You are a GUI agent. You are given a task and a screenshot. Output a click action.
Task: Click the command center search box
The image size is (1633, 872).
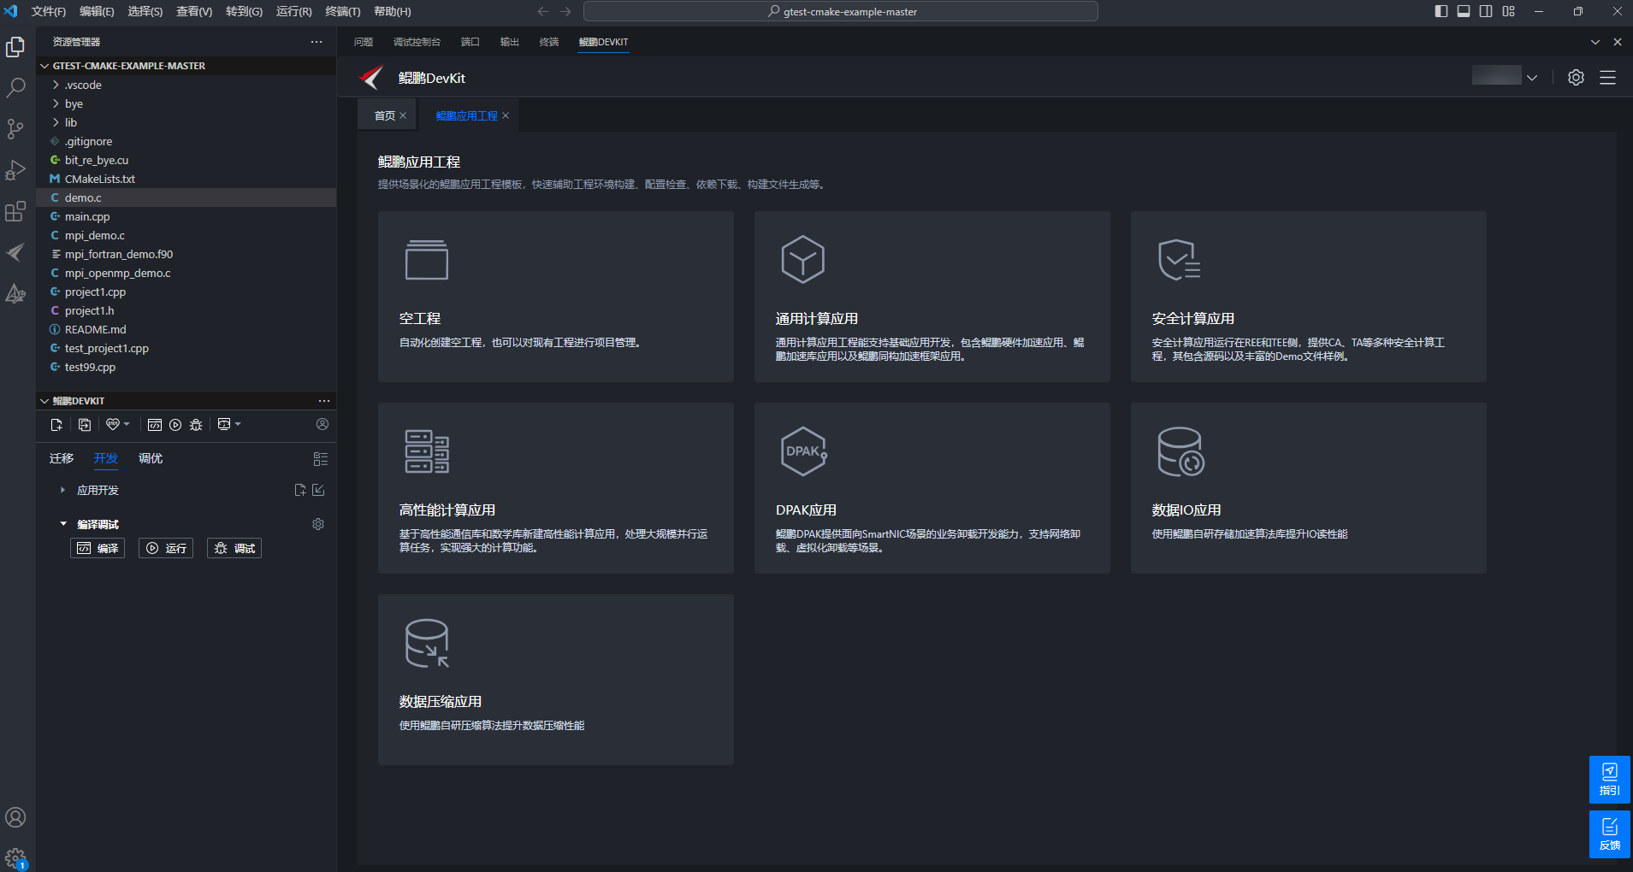pyautogui.click(x=841, y=11)
